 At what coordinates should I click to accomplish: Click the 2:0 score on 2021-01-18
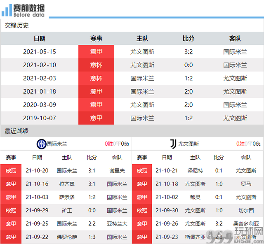coord(189,91)
